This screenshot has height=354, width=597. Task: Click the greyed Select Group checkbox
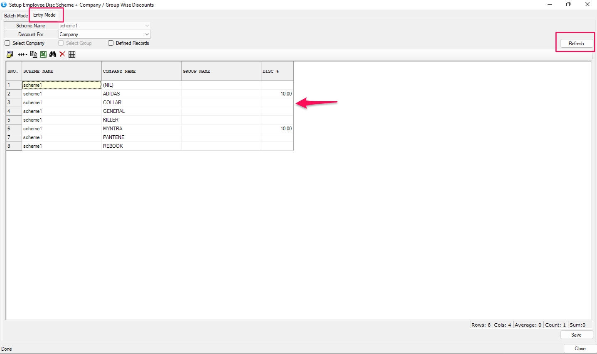coord(61,43)
